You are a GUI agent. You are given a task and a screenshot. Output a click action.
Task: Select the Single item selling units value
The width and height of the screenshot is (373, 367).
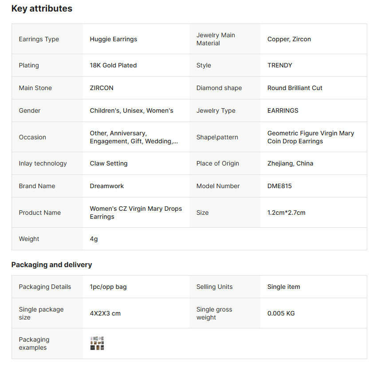coord(283,287)
